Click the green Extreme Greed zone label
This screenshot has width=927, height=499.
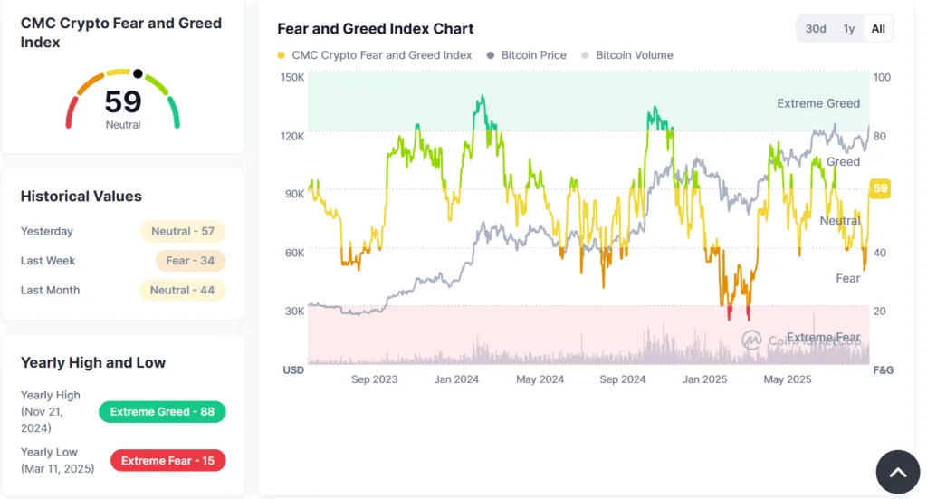pos(818,103)
